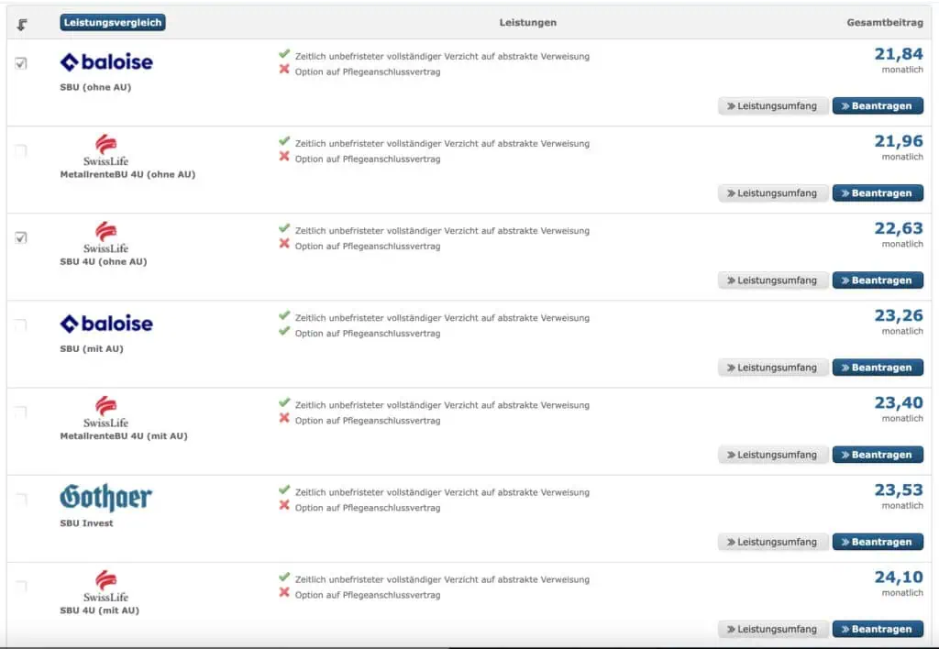Click SwissLife logo for MetallrenteBU 4U (mit AU)

click(106, 411)
